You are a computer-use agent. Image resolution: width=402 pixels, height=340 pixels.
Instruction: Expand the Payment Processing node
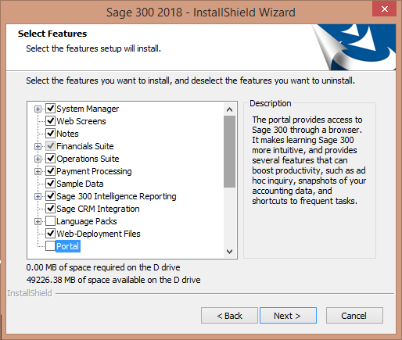pyautogui.click(x=38, y=171)
